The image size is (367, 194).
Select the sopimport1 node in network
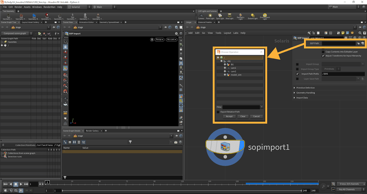coord(225,147)
